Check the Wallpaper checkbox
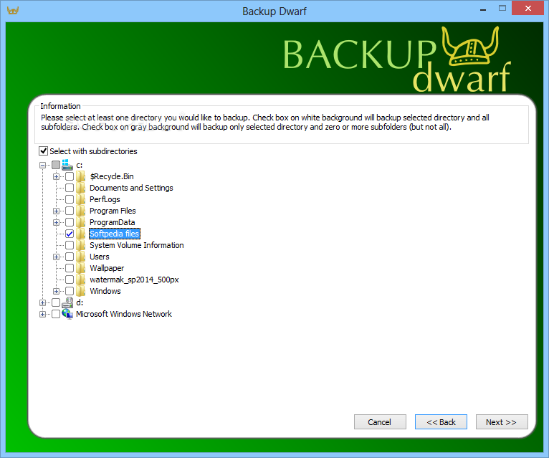This screenshot has width=549, height=458. (x=70, y=268)
